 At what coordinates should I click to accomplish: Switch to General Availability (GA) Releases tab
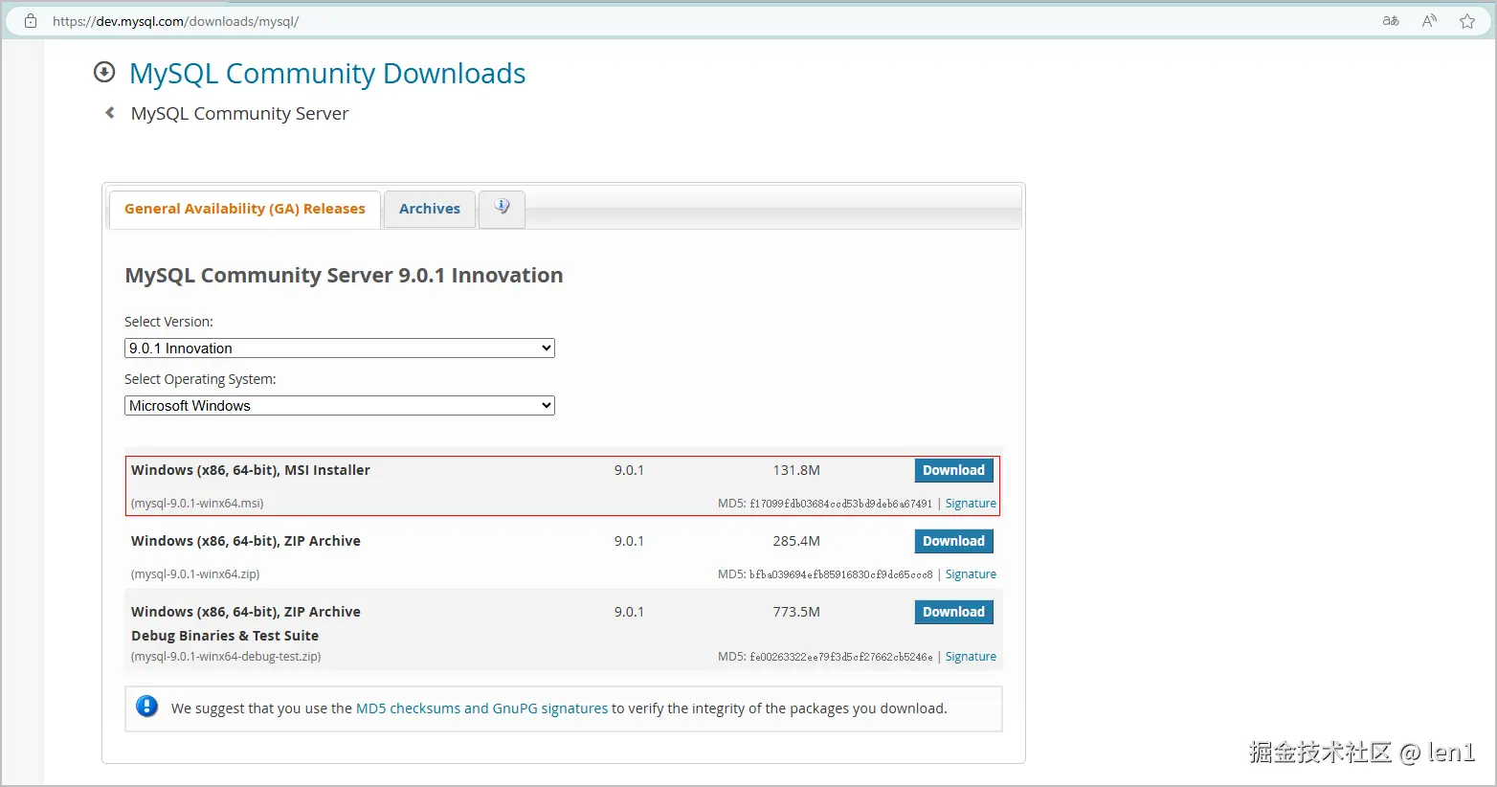(x=245, y=209)
